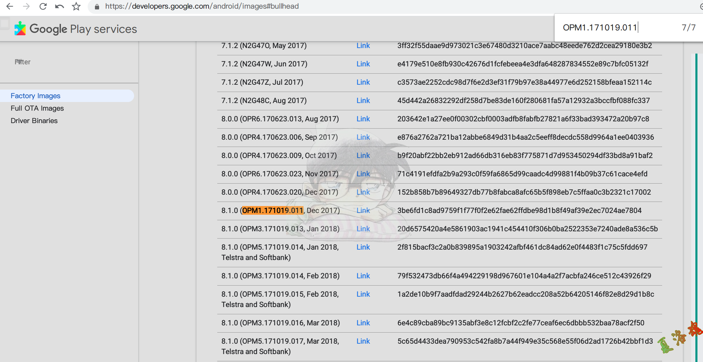Open Full OTA Images in the sidebar

[37, 108]
